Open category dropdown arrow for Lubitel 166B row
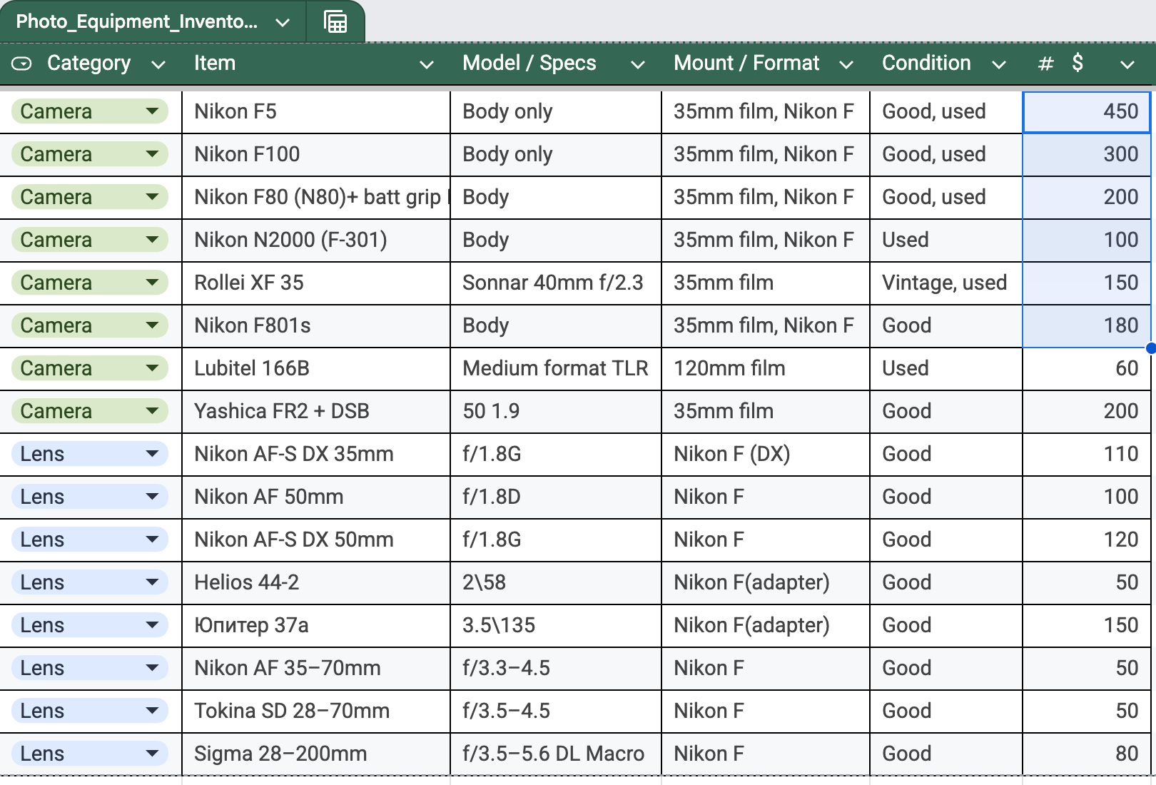Viewport: 1156px width, 785px height. tap(151, 368)
